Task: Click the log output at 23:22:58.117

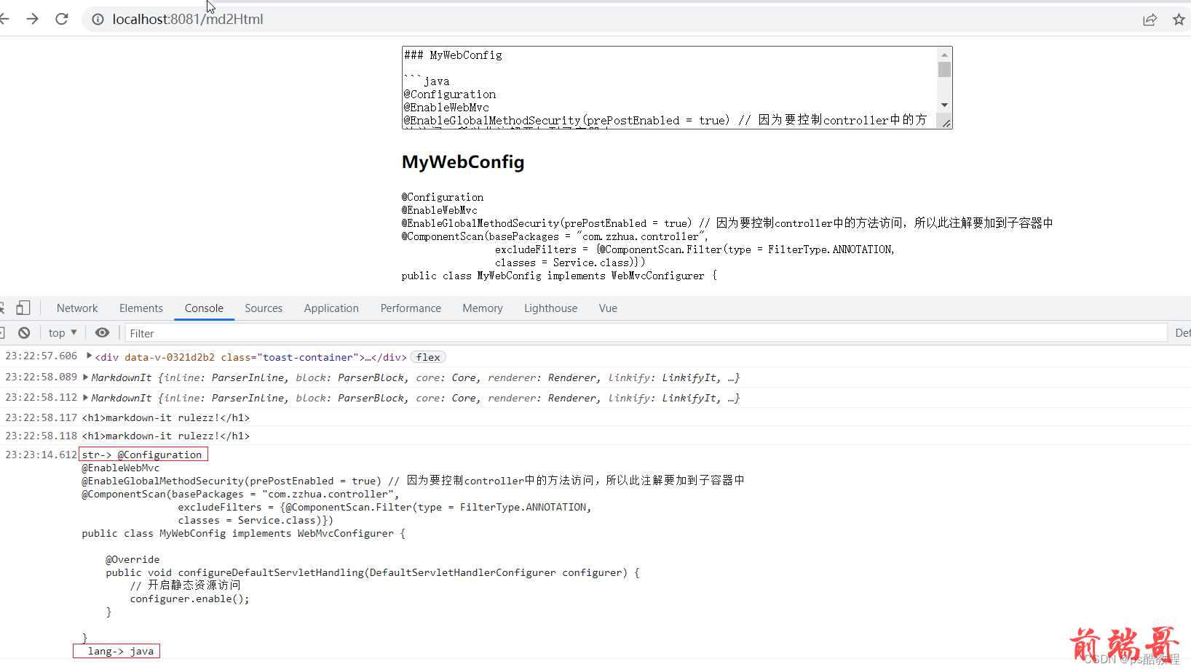Action: (x=166, y=417)
